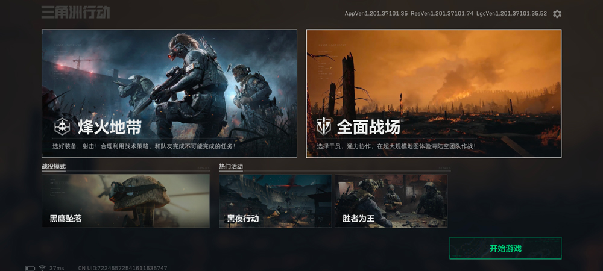This screenshot has height=271, width=603.
Task: Open the 黑鹰坠落 campaign thumbnail
Action: coord(125,201)
